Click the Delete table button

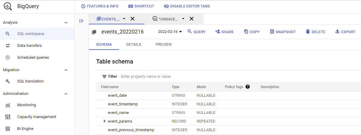pos(315,32)
